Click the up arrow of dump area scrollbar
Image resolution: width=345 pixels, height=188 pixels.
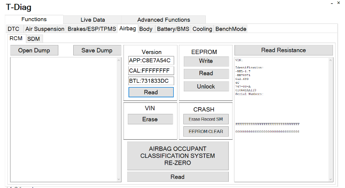[119, 60]
